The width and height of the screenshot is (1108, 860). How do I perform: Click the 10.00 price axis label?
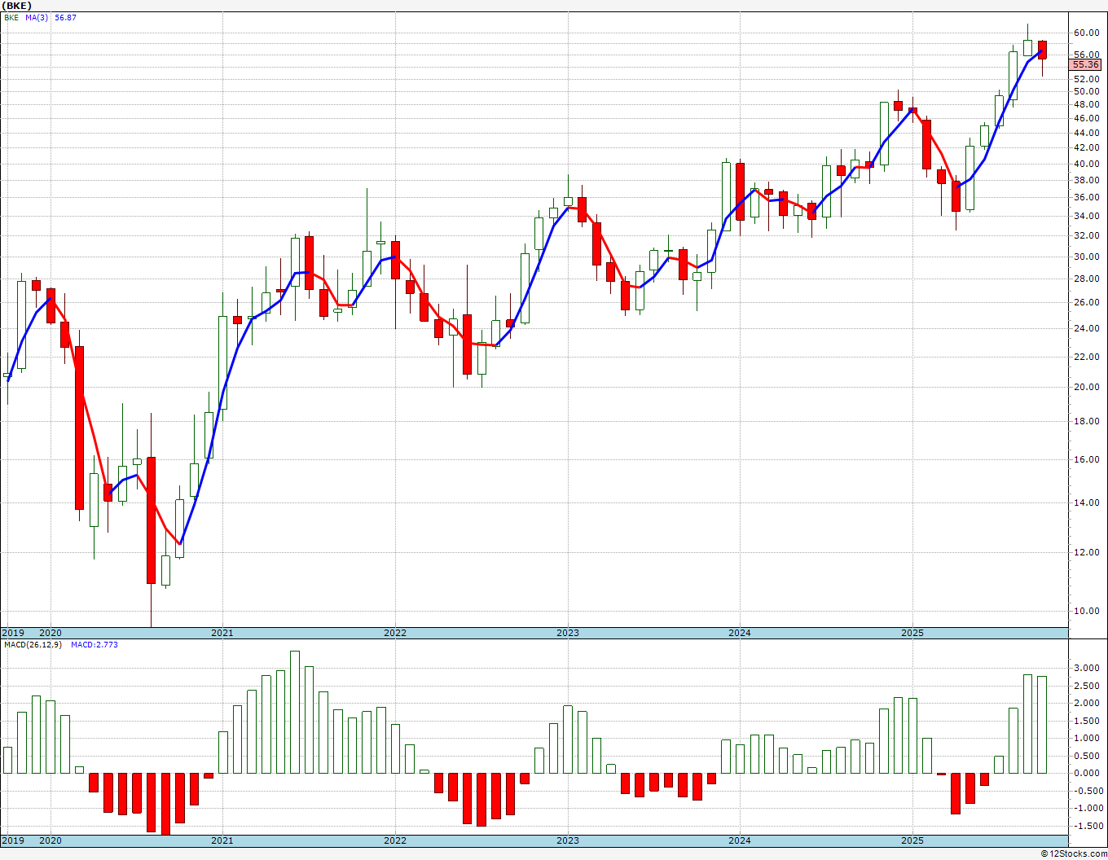tap(1087, 611)
